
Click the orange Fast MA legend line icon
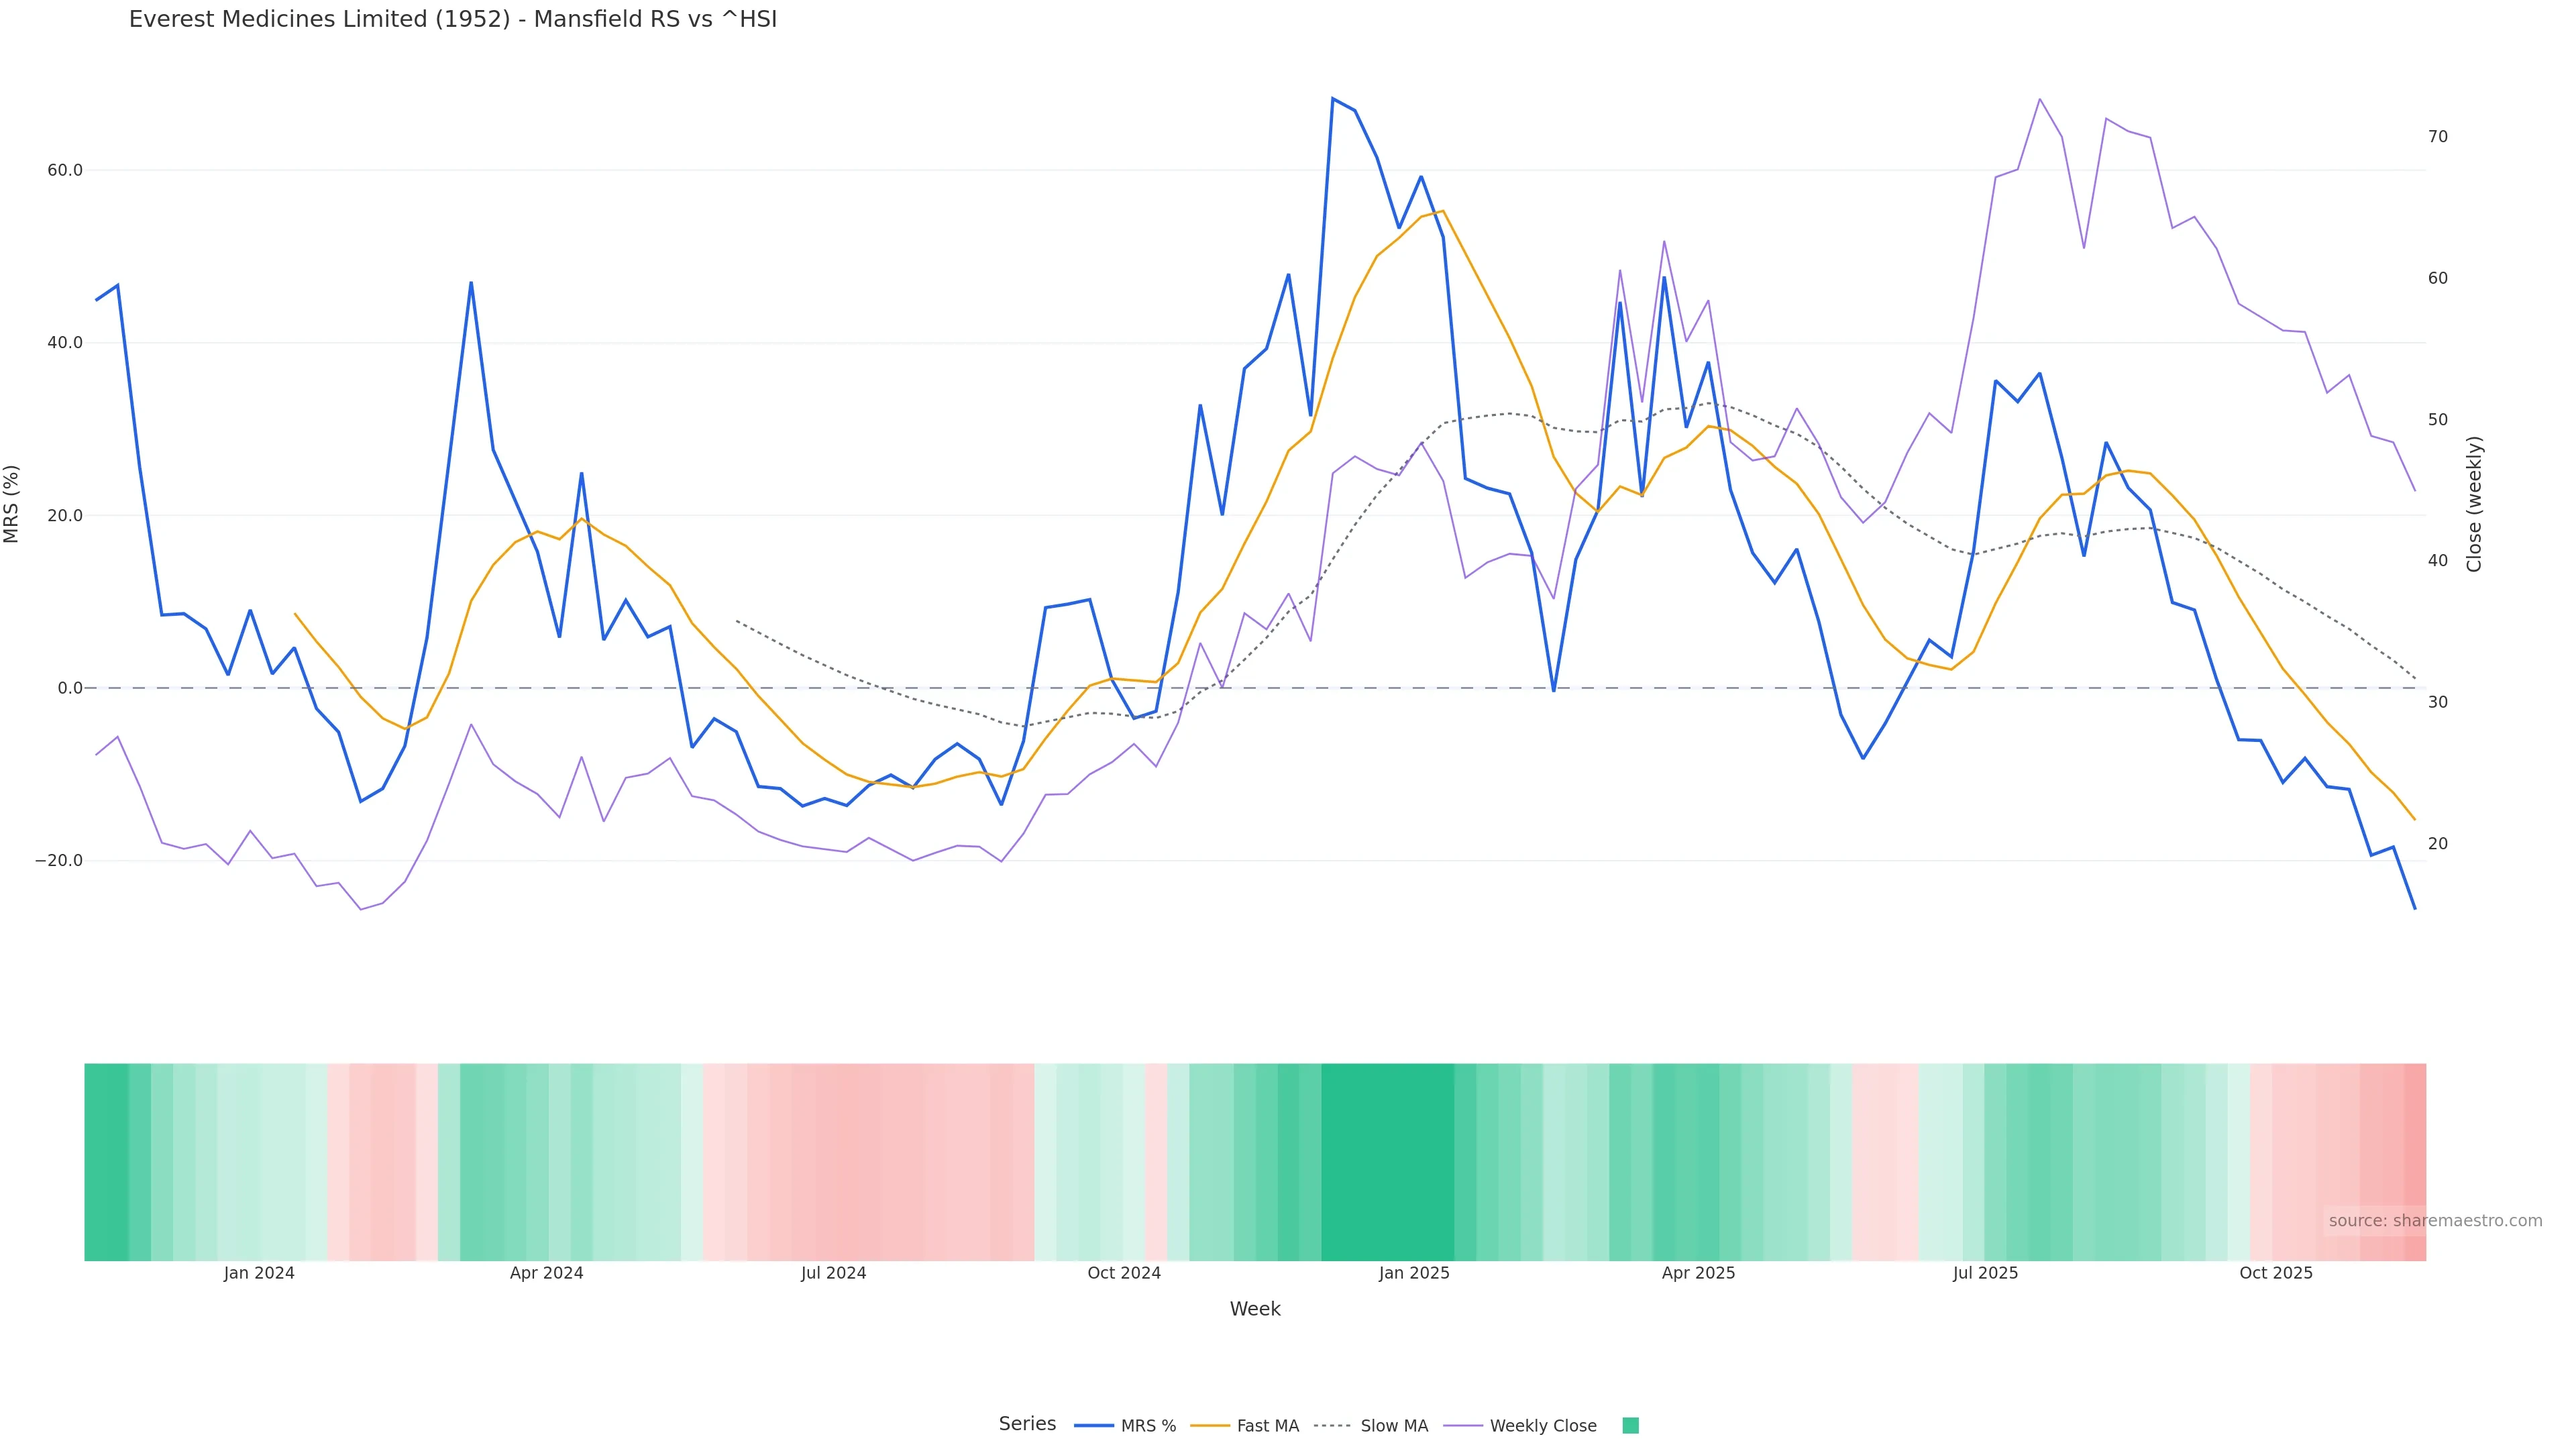pos(1210,1426)
